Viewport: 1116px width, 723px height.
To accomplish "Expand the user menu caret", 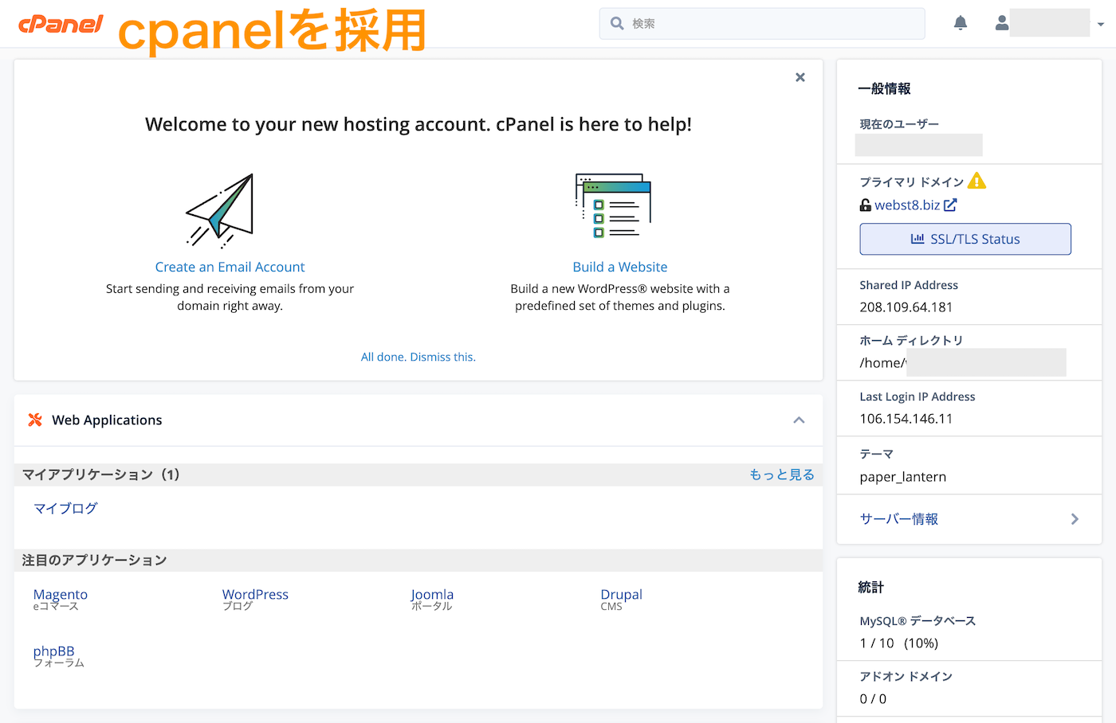I will click(x=1101, y=24).
